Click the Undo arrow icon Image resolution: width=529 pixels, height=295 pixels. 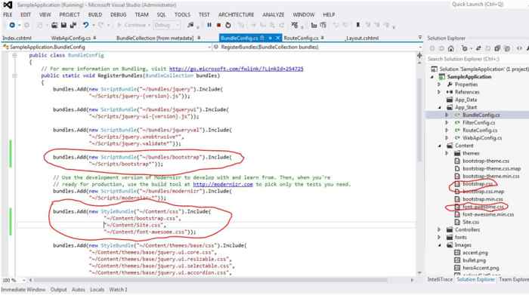point(85,25)
